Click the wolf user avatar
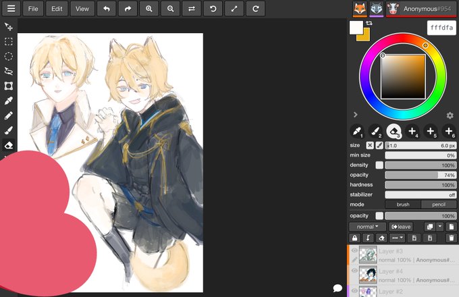 pyautogui.click(x=376, y=9)
